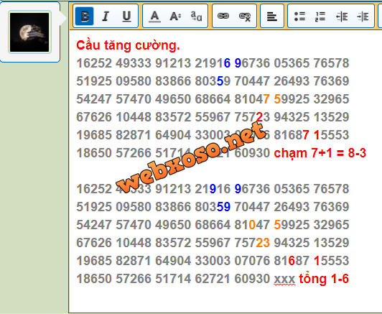Viewport: 382px width, 314px height.
Task: Open the text color picker
Action: (x=154, y=17)
